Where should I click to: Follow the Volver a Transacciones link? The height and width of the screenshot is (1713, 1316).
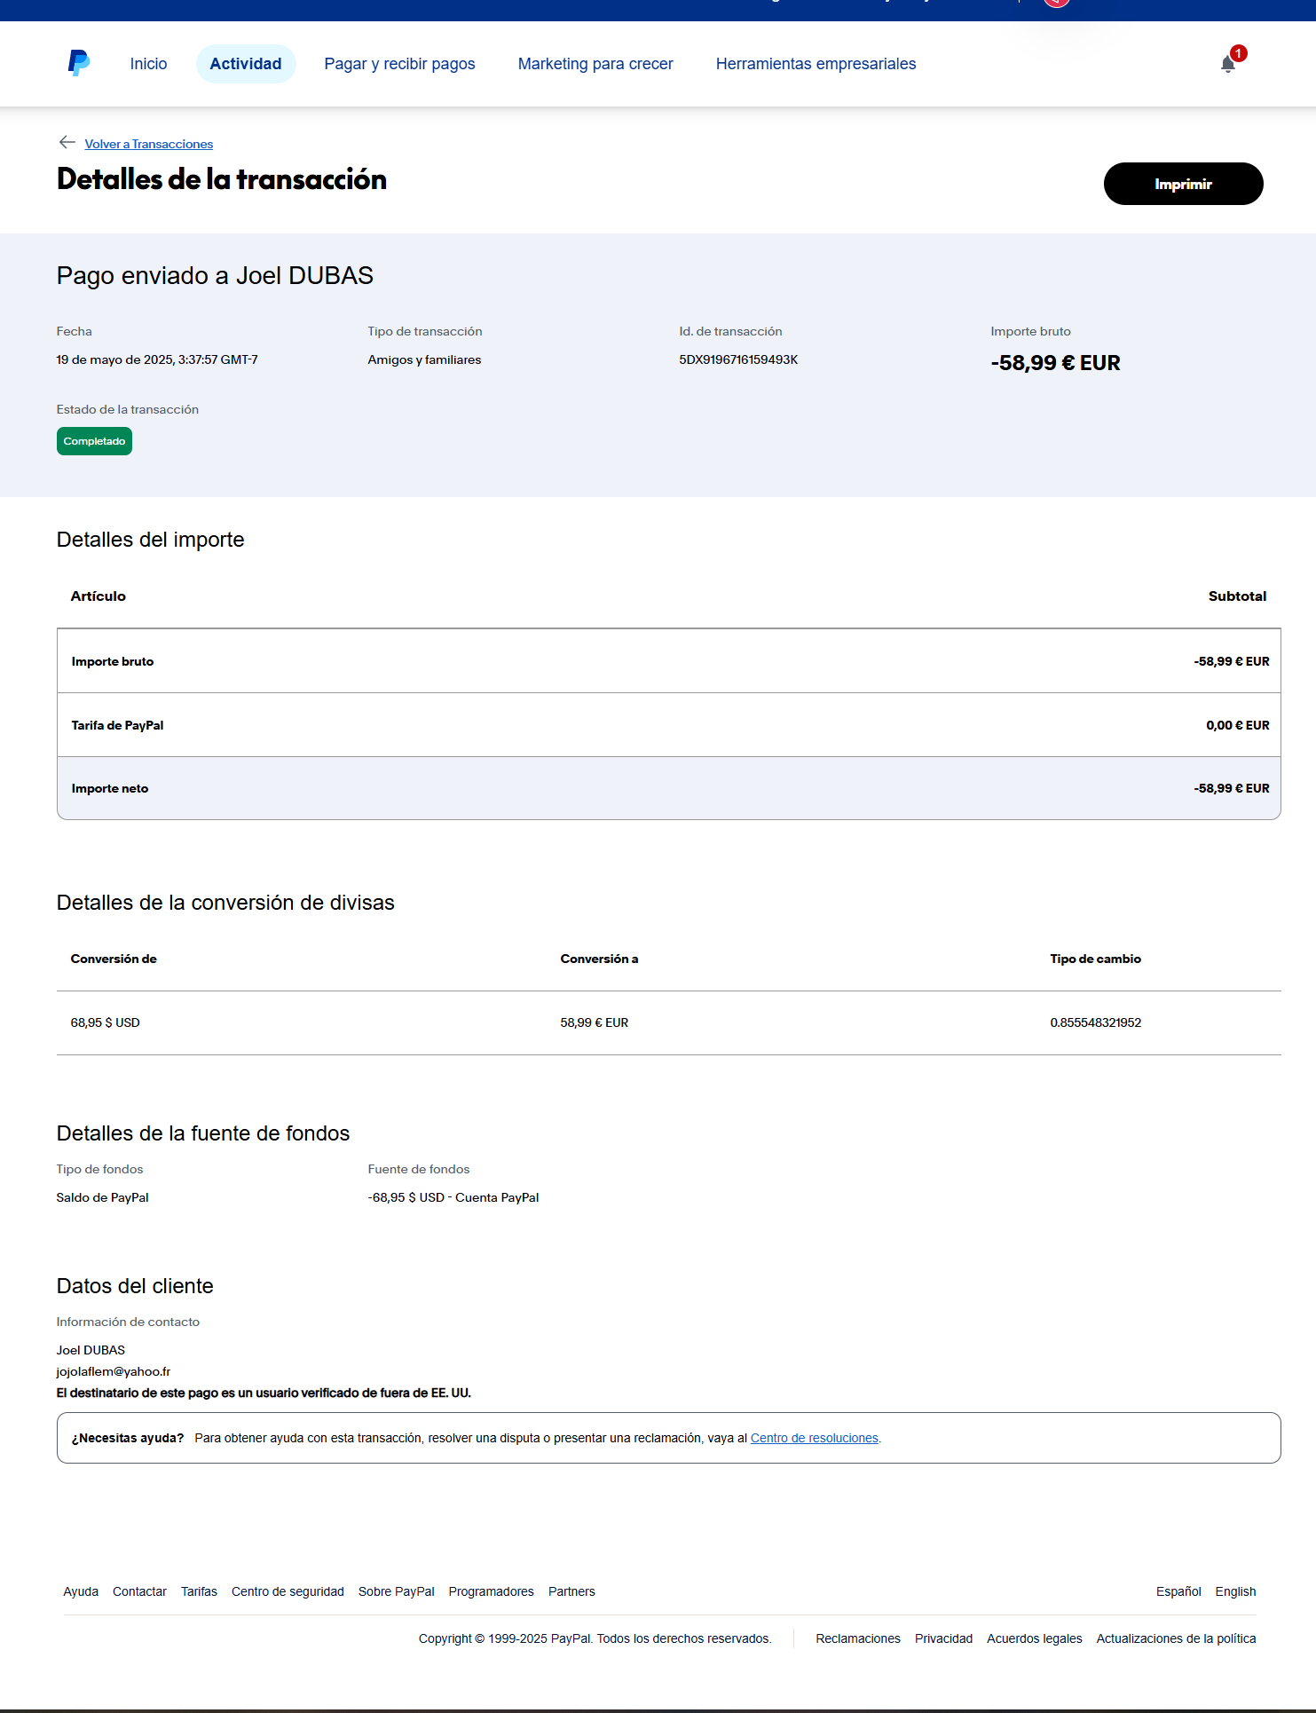point(149,144)
